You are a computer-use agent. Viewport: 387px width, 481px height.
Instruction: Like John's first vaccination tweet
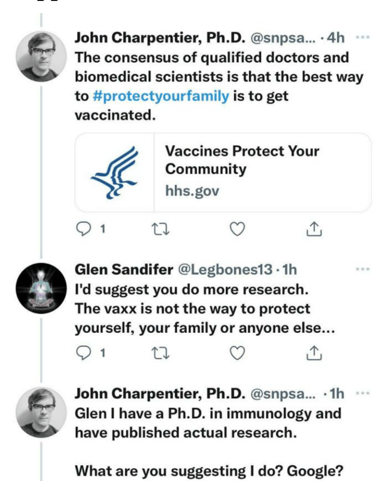[238, 229]
